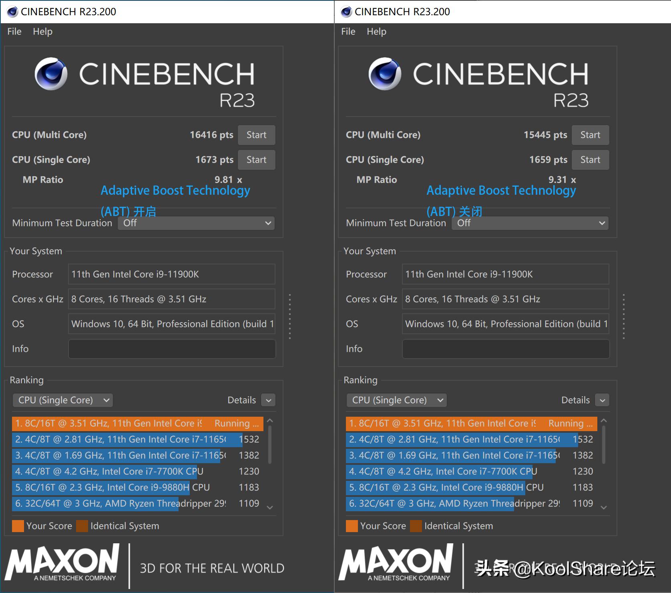The width and height of the screenshot is (671, 593).
Task: Click the orange Your Score swatch in left window
Action: (18, 526)
